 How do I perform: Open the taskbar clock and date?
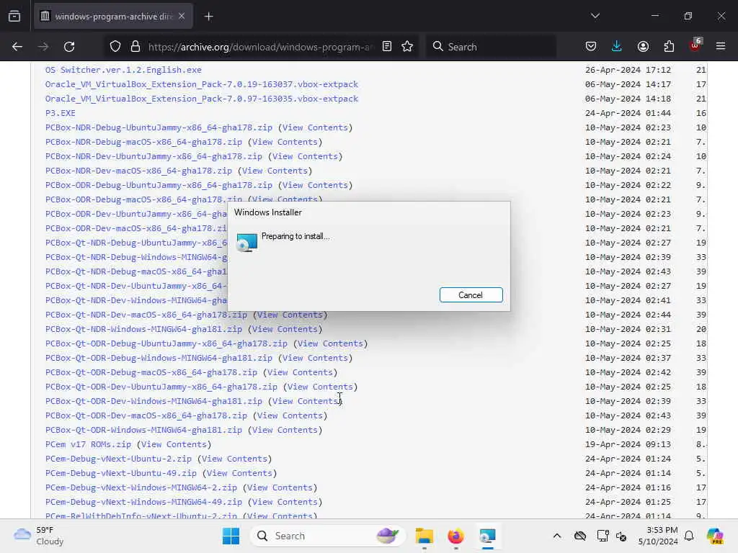pos(658,536)
